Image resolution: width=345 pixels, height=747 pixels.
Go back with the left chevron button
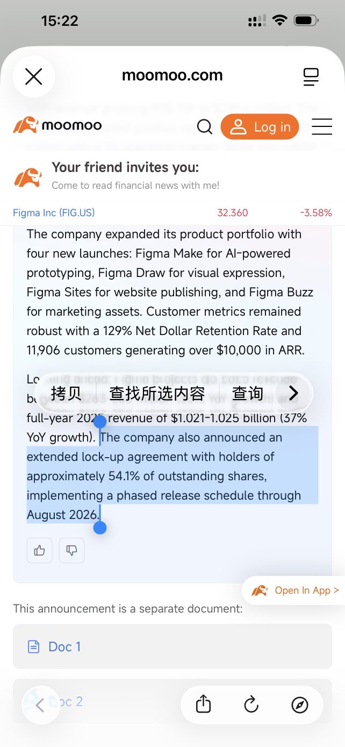(40, 705)
